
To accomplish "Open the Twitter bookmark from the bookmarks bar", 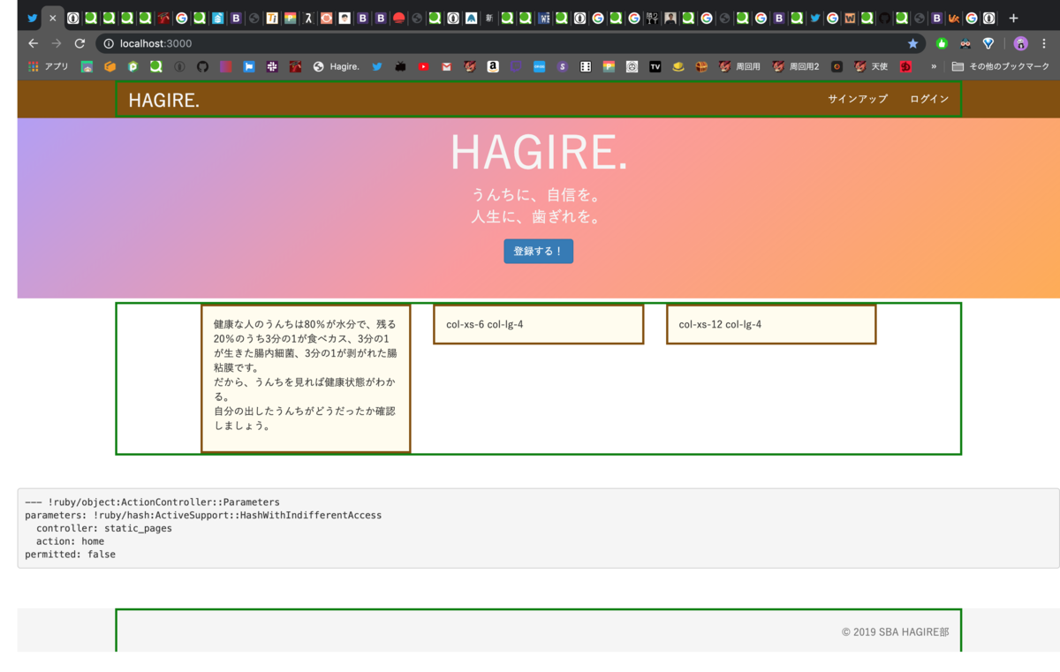I will 375,65.
